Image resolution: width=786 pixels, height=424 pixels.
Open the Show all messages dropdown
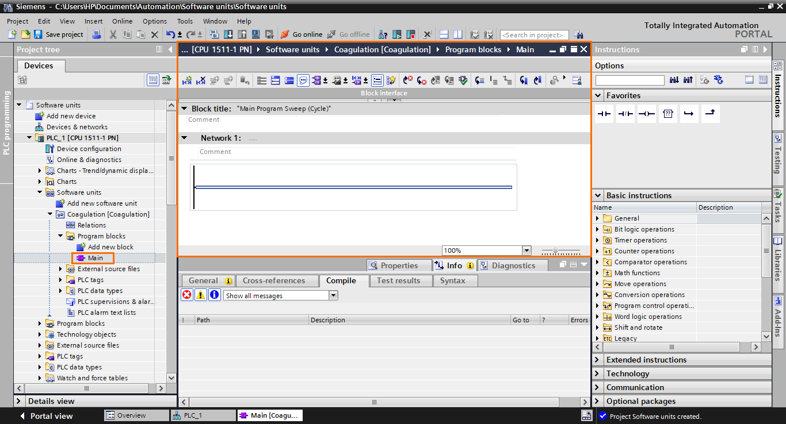click(x=333, y=295)
